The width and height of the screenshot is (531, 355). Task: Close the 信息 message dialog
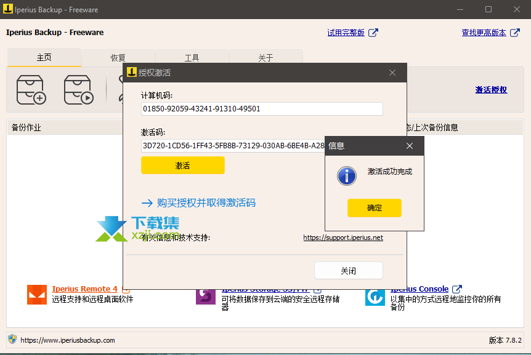[x=410, y=146]
